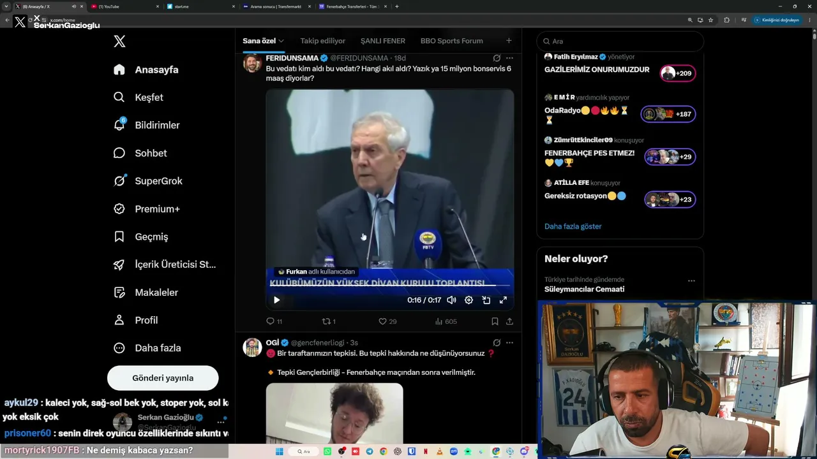Viewport: 817px width, 459px height.
Task: Open Geçmiş bookmarks page
Action: point(140,237)
